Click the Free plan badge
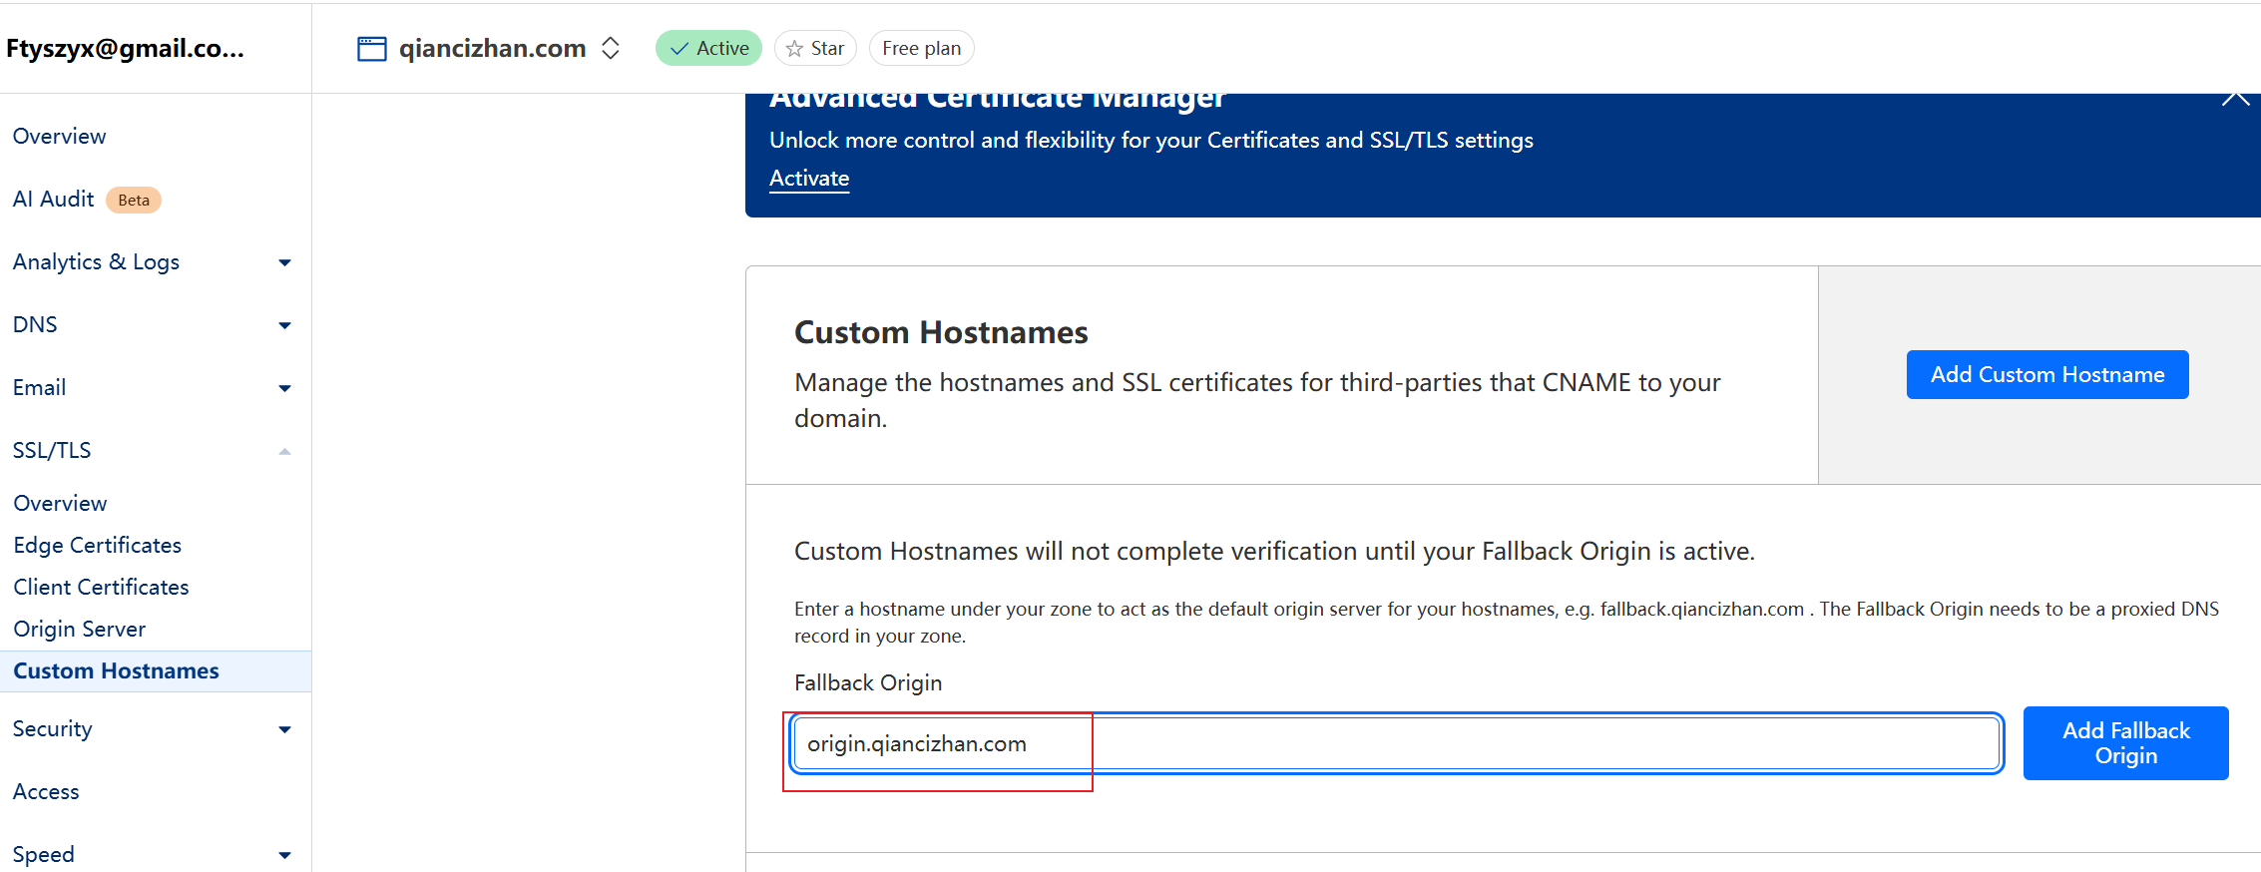 click(x=921, y=49)
